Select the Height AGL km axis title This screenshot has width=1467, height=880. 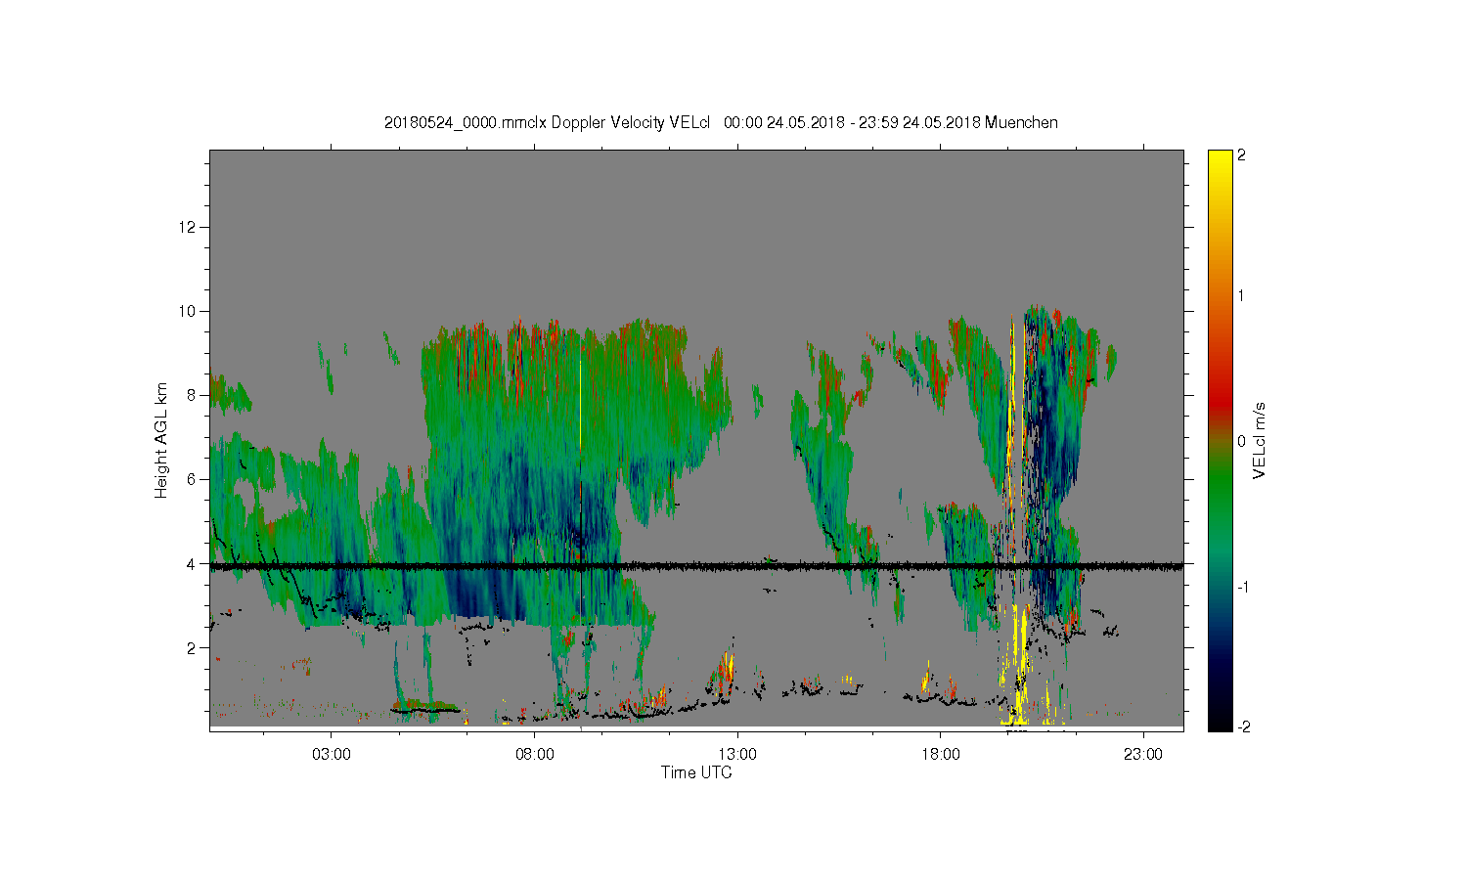(161, 440)
